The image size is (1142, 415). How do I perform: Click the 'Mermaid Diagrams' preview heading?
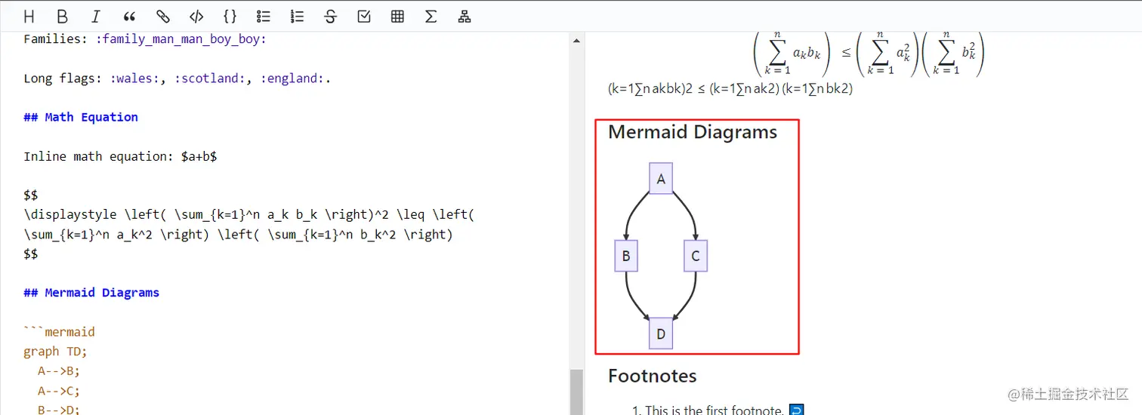(x=693, y=132)
